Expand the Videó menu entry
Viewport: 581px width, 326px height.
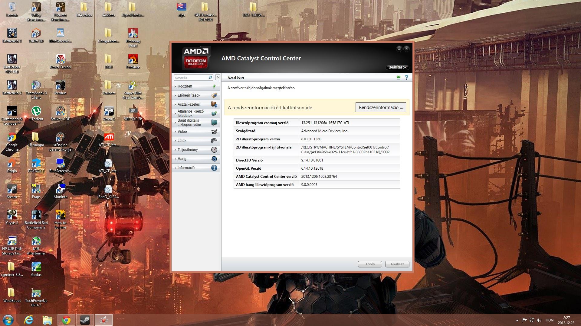196,132
